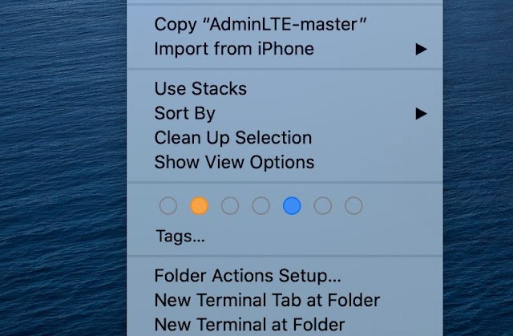Select Import from iPhone

click(234, 49)
